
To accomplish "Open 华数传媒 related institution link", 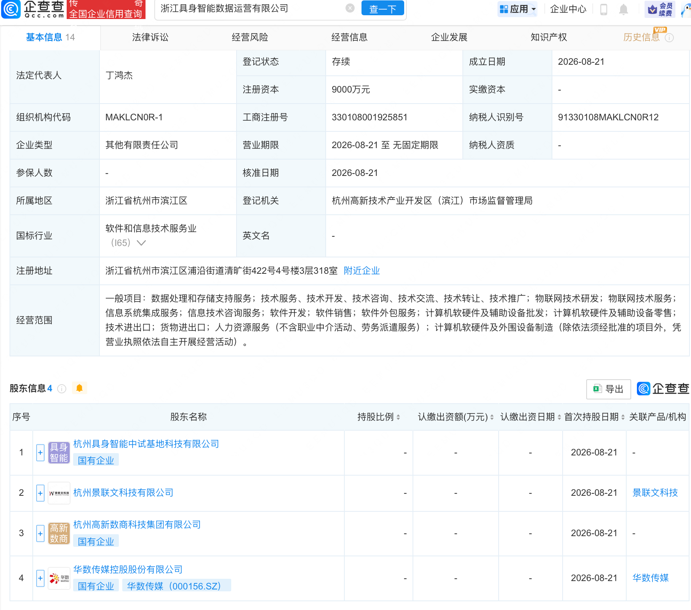I will coord(651,578).
